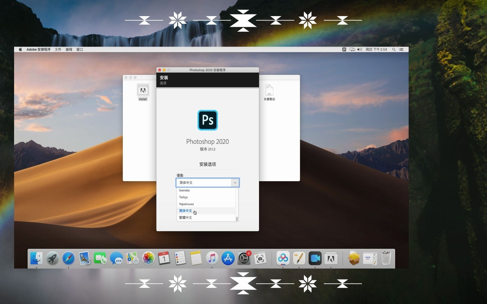Screen dimensions: 487x304
Task: Open Notification Center list icon
Action: tap(401, 49)
